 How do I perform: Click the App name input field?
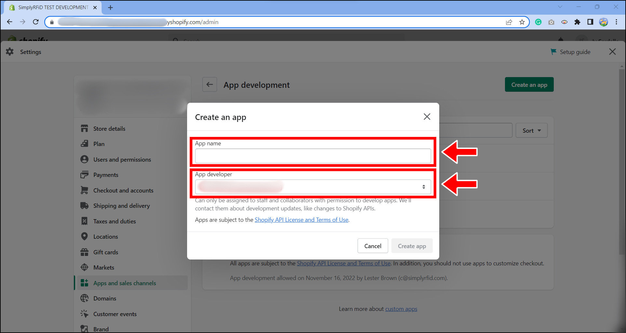[x=313, y=156]
